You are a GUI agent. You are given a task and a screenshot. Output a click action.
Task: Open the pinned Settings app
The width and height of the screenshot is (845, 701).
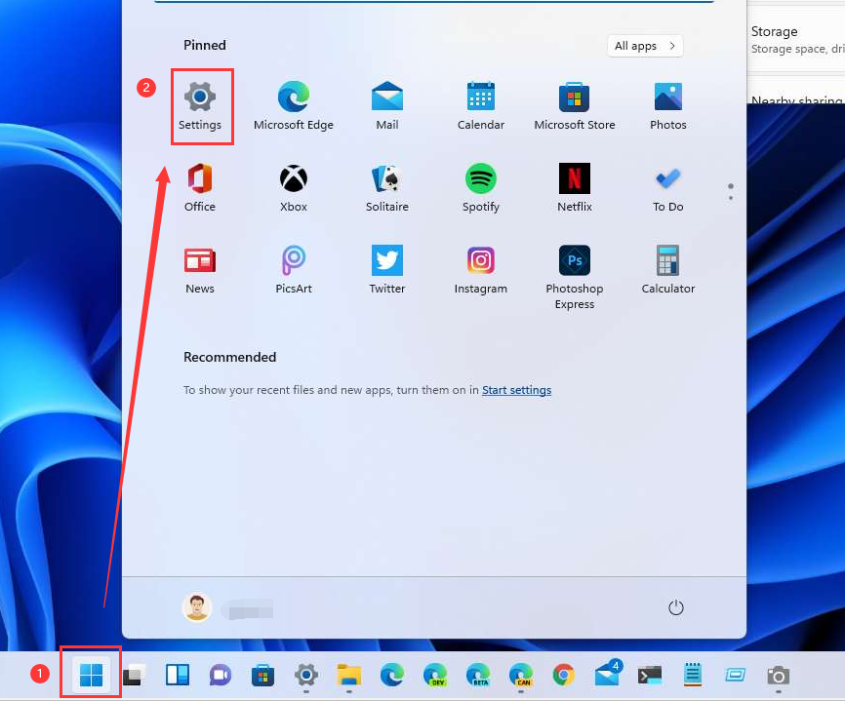click(x=200, y=106)
